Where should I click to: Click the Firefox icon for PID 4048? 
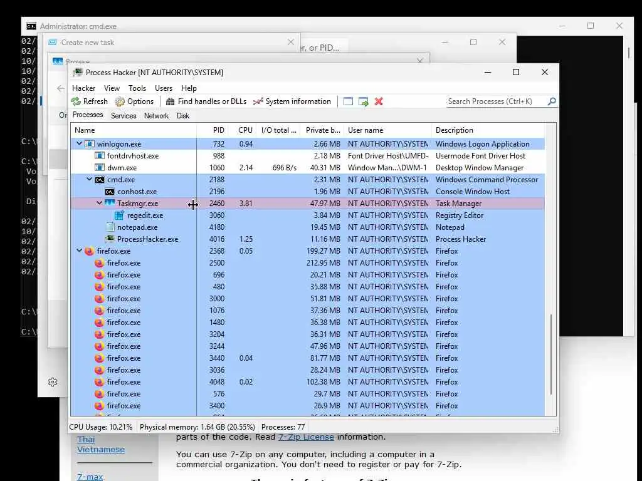[99, 382]
